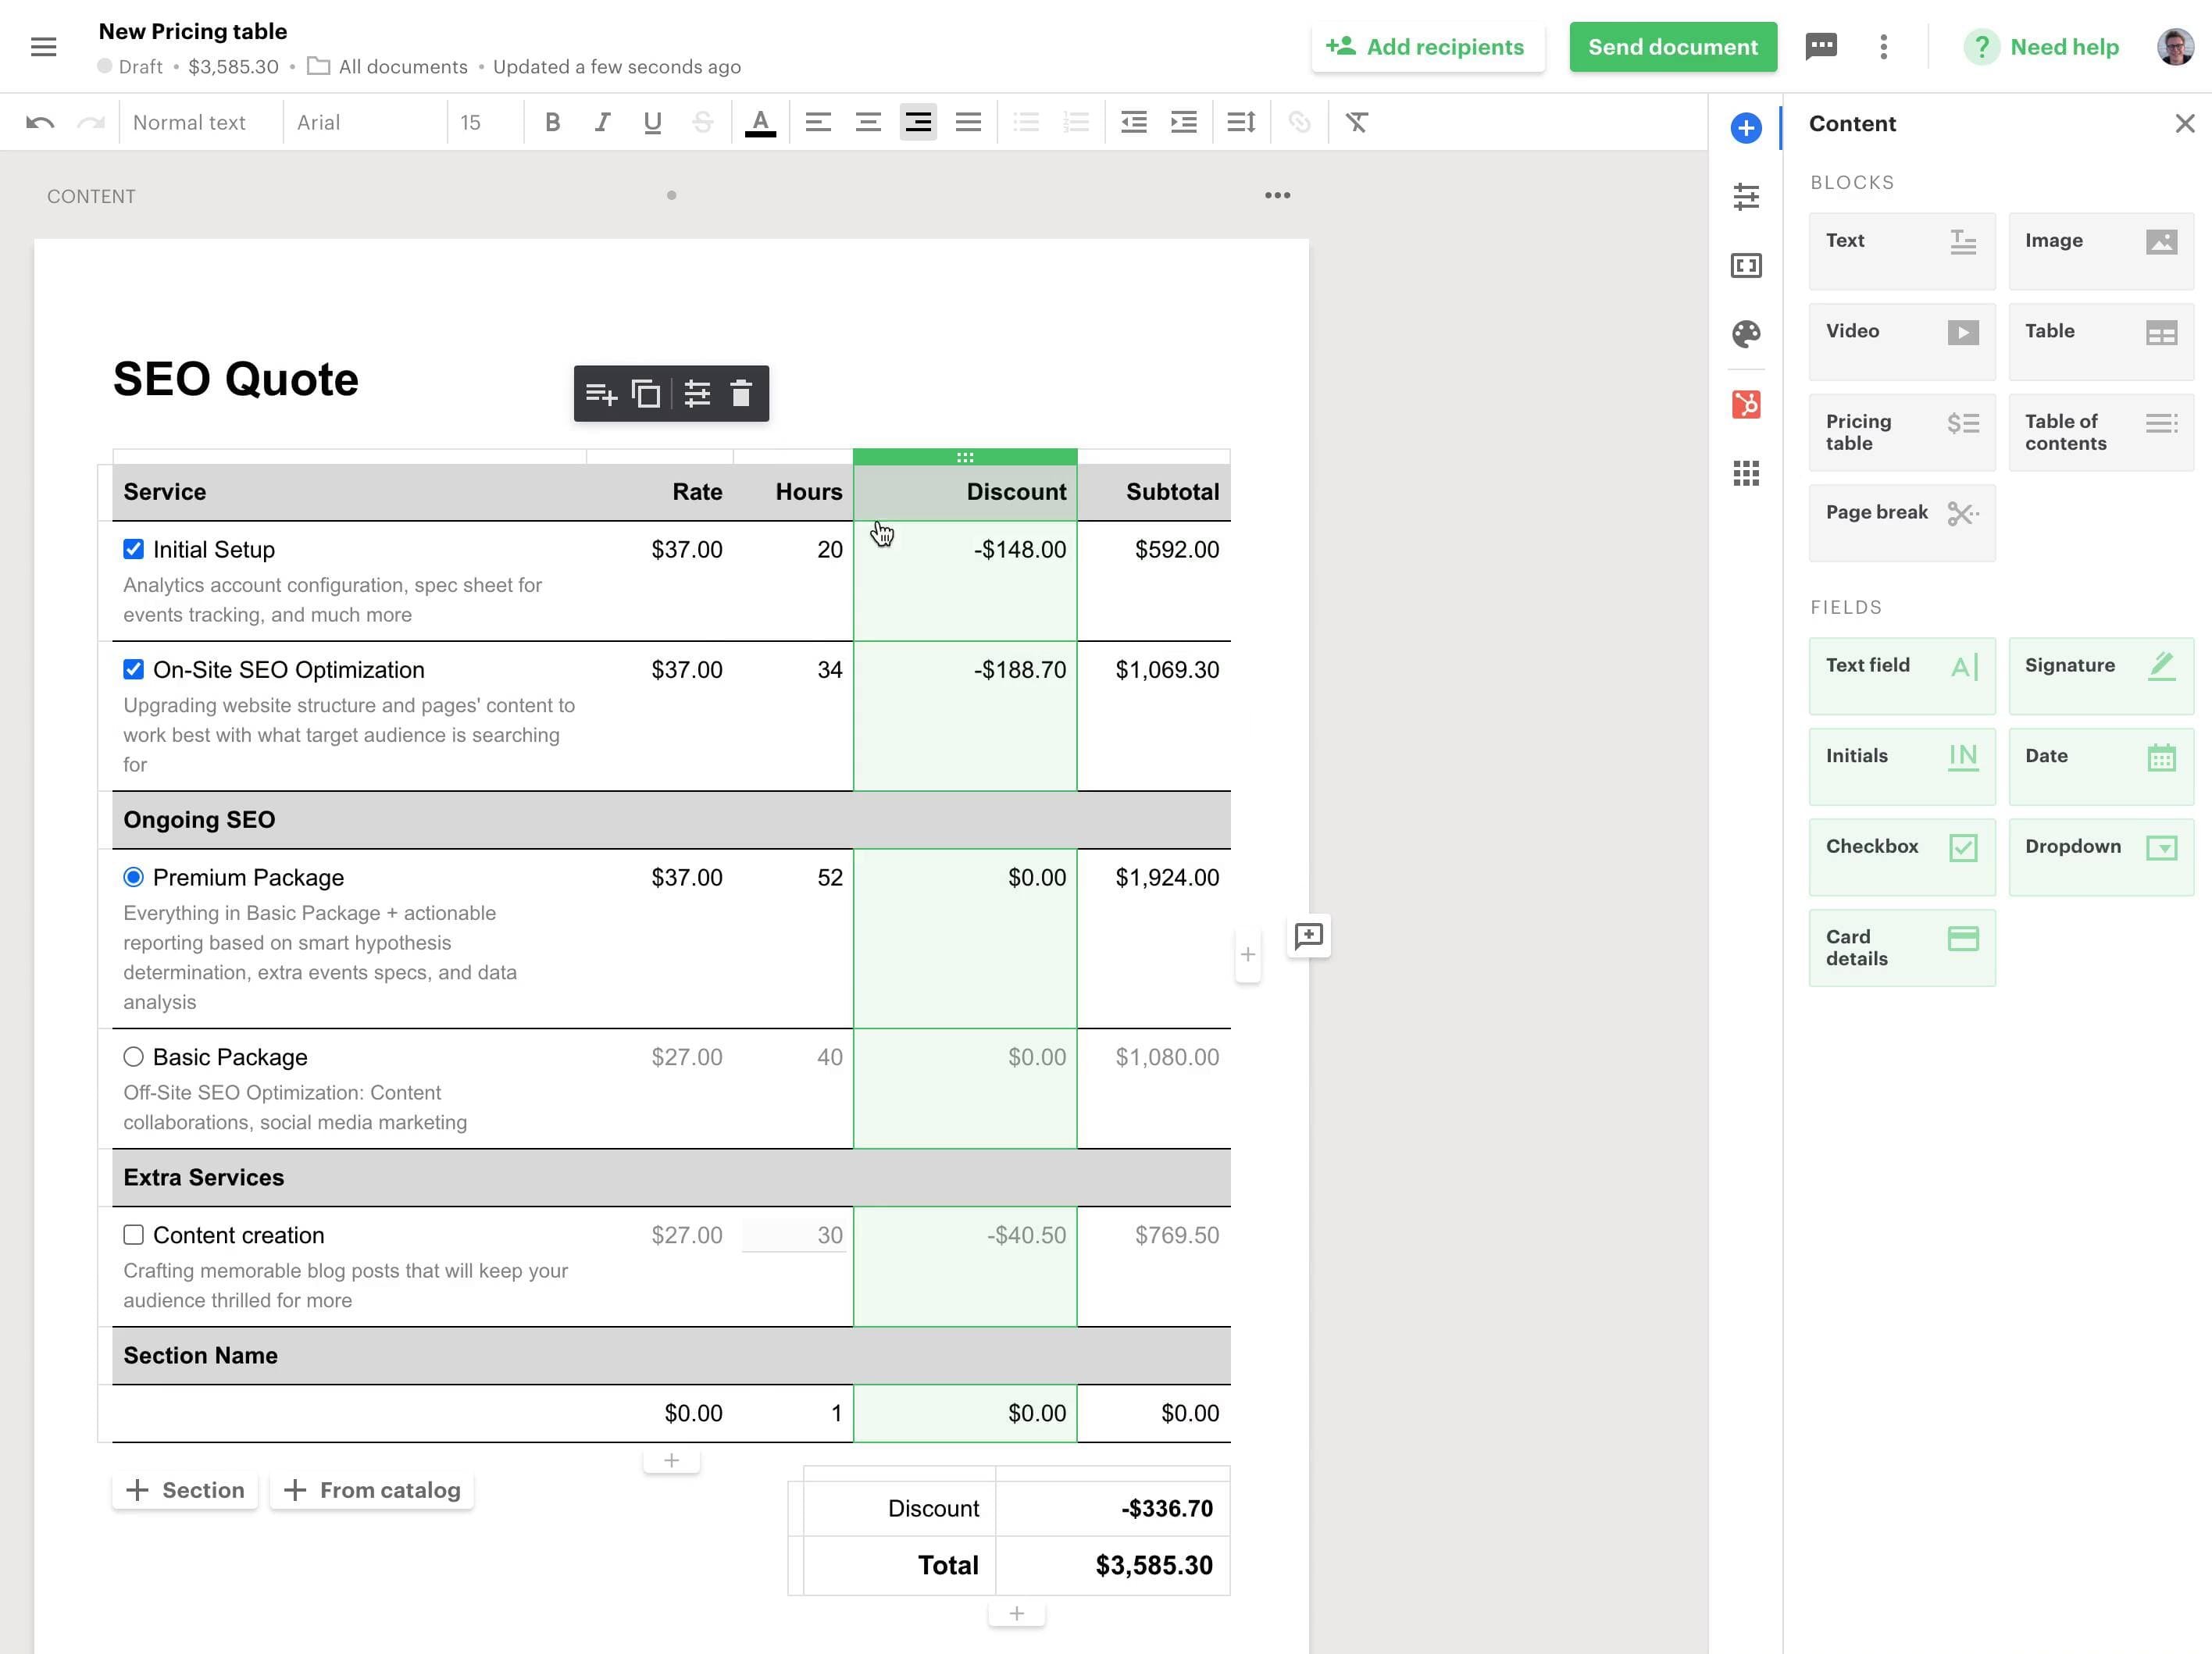Toggle underline formatting

click(x=652, y=122)
